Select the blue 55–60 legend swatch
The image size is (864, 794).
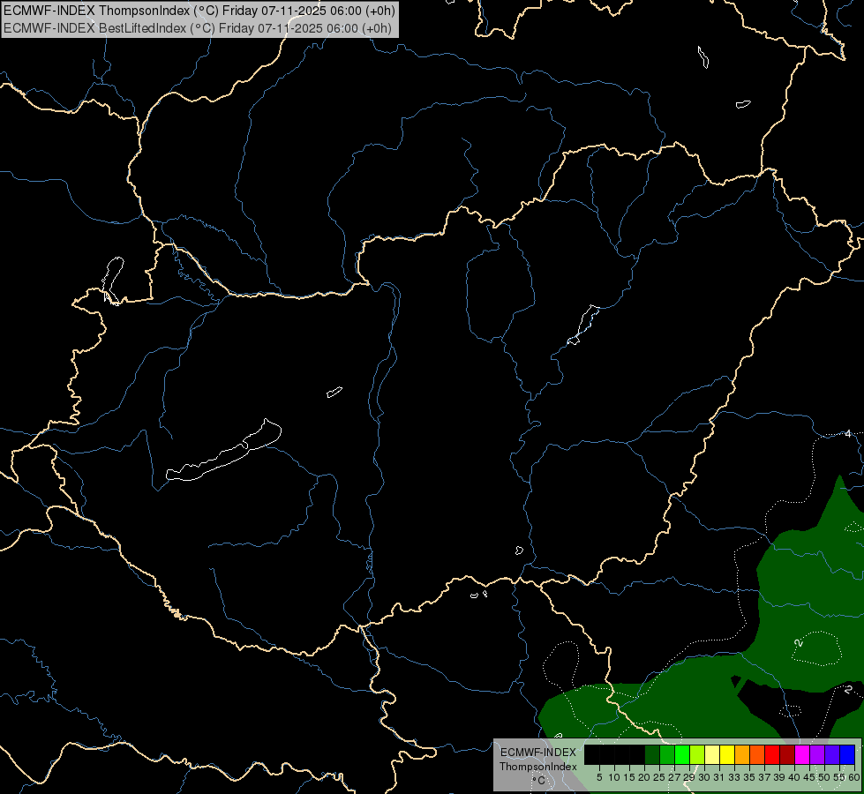pos(847,754)
